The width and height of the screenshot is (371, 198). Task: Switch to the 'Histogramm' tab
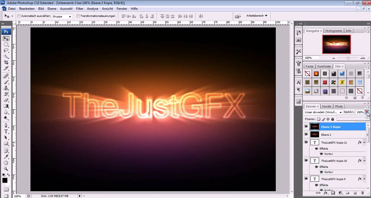tap(334, 31)
